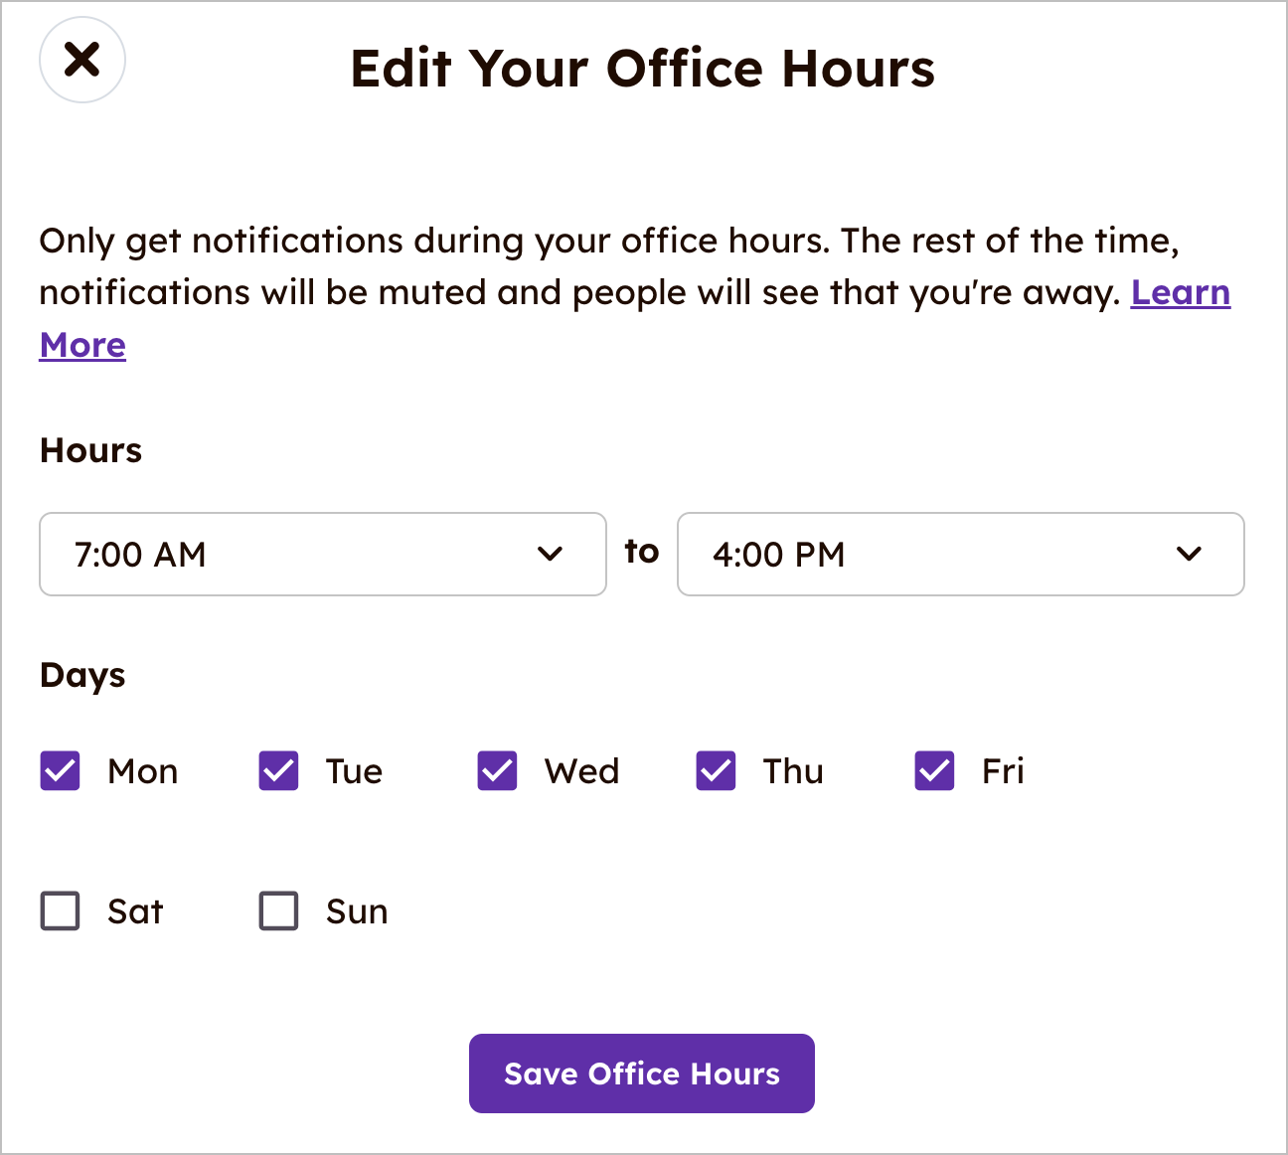Click the Sun label to toggle Sunday
The width and height of the screenshot is (1288, 1155).
tap(355, 910)
